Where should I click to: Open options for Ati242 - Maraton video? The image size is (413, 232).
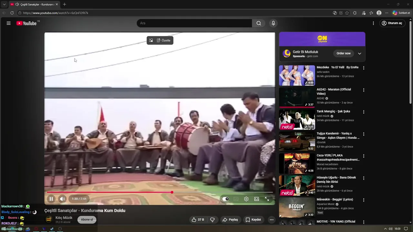[x=364, y=90]
